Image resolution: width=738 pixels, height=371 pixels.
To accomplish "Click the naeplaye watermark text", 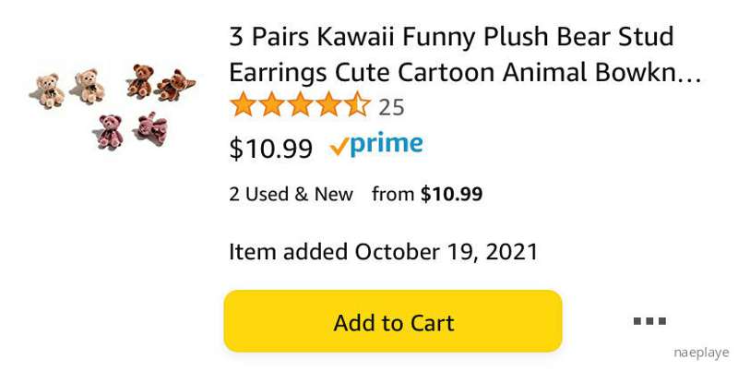I will (701, 353).
